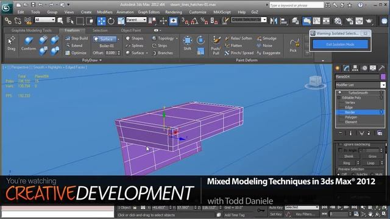Click the Save file icon in title bar
Image resolution: width=390 pixels, height=219 pixels.
coord(33,5)
